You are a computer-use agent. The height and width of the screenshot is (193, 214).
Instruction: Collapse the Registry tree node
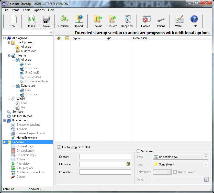coord(9,55)
